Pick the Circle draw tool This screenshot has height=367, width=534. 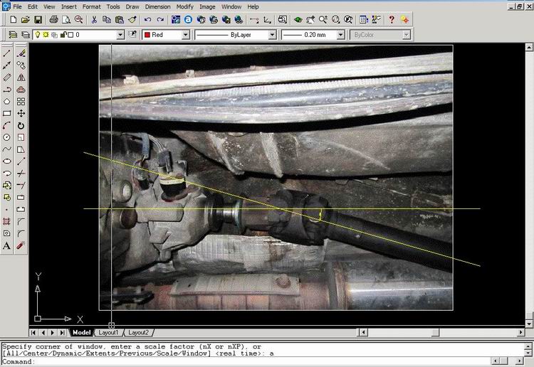[x=7, y=137]
